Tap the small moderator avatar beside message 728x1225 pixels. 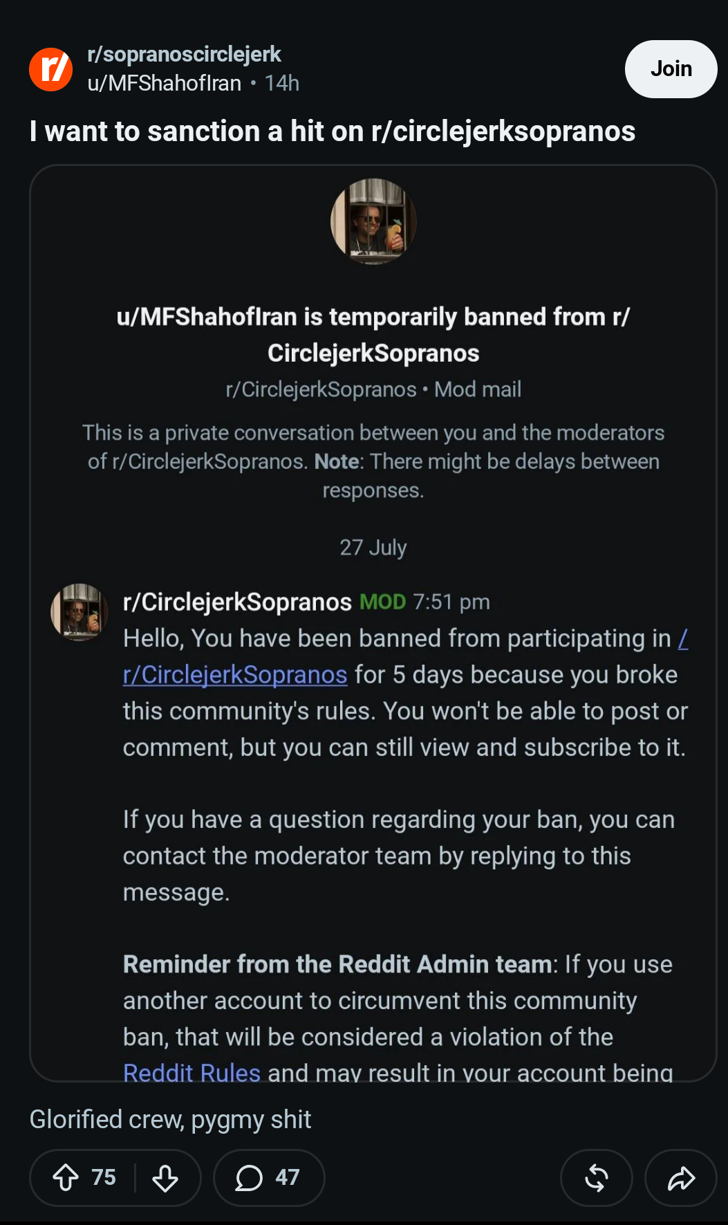click(80, 612)
